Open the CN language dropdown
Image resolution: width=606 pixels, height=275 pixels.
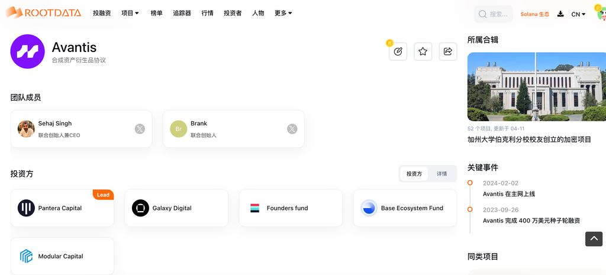(x=579, y=14)
